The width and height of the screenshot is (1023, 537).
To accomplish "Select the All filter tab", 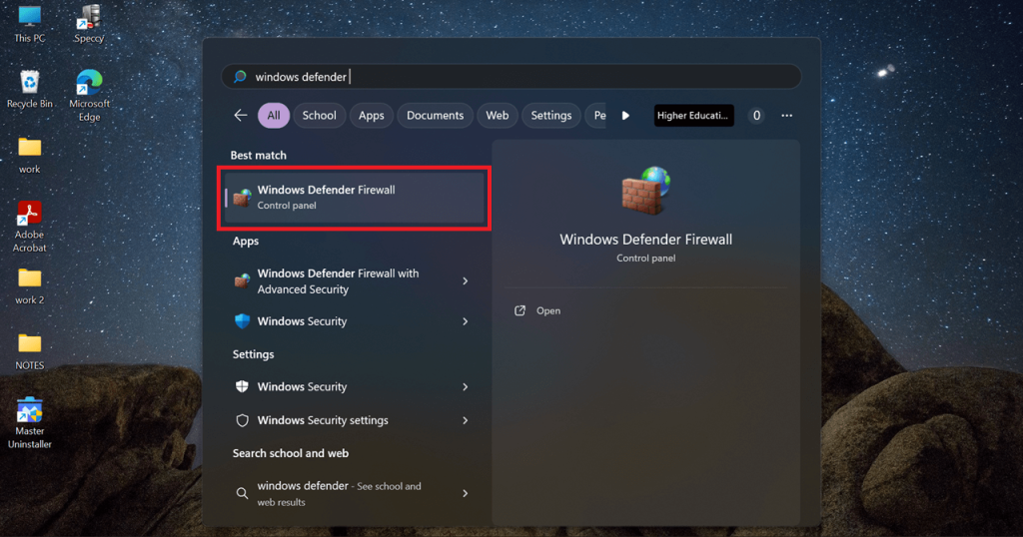I will [x=274, y=116].
